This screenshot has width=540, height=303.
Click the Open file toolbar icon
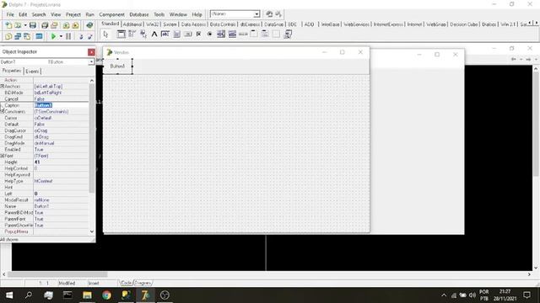18,25
